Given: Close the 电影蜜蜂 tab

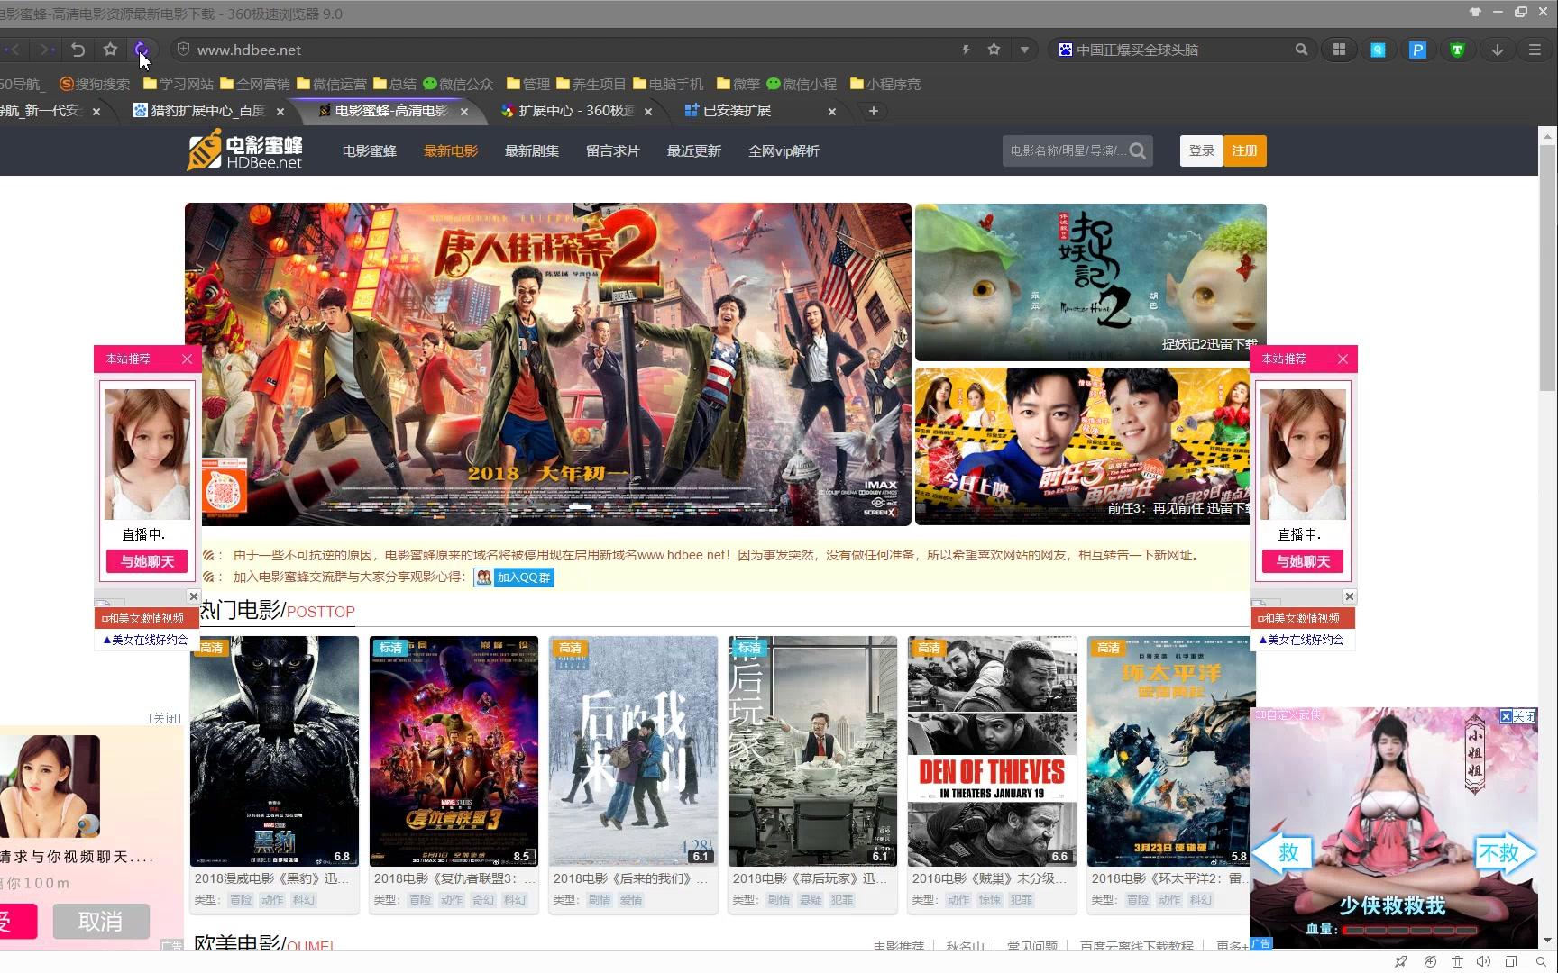Looking at the screenshot, I should [464, 112].
